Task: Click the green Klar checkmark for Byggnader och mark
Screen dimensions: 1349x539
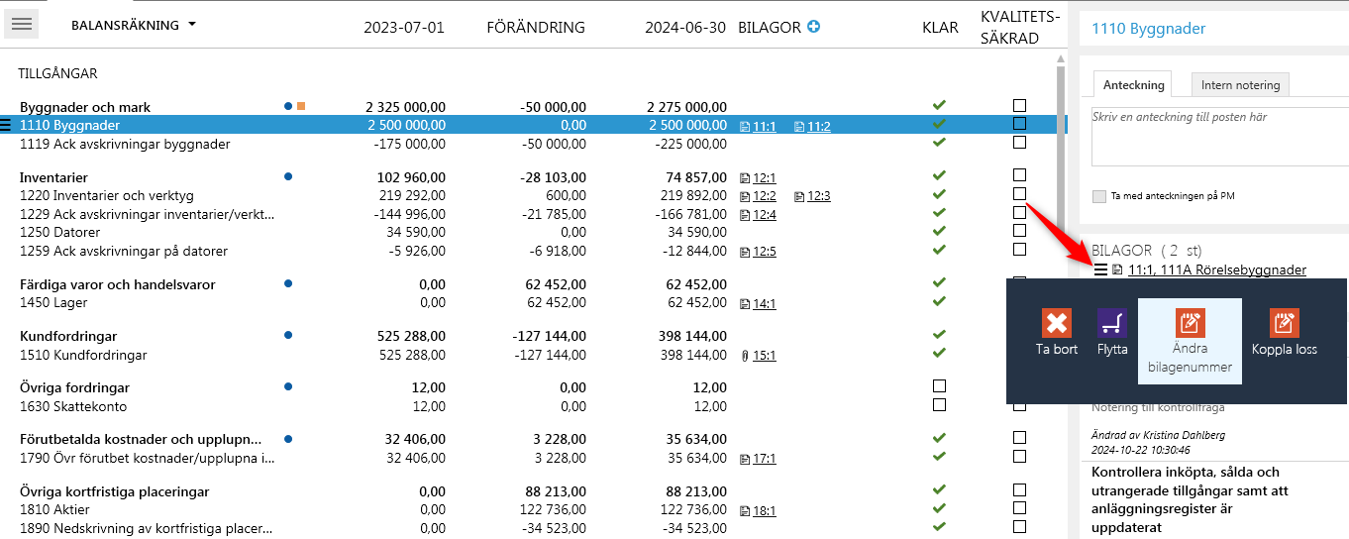Action: 939,105
